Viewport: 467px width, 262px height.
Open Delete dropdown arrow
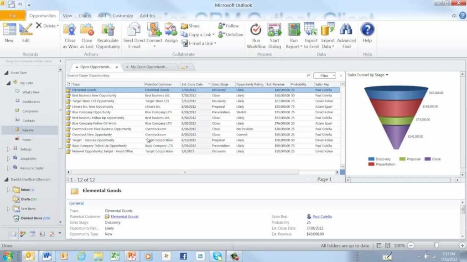(x=57, y=26)
